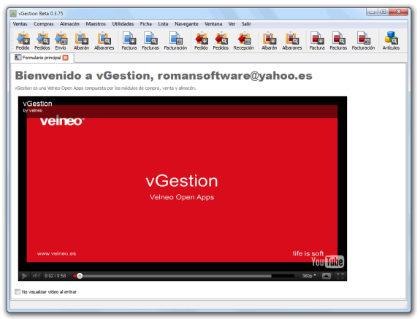
Task: Open the Lista menu
Action: click(163, 24)
